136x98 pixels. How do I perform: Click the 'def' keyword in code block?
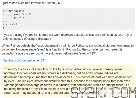[x=11, y=11]
